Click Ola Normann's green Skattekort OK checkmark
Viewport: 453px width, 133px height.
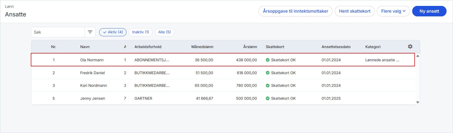[267, 60]
